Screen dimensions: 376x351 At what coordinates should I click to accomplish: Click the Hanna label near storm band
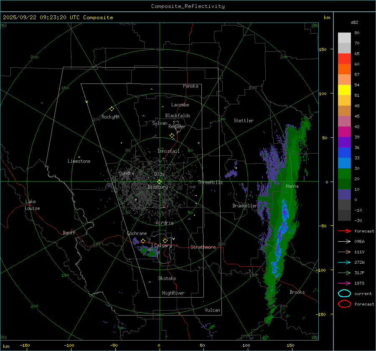pos(292,186)
